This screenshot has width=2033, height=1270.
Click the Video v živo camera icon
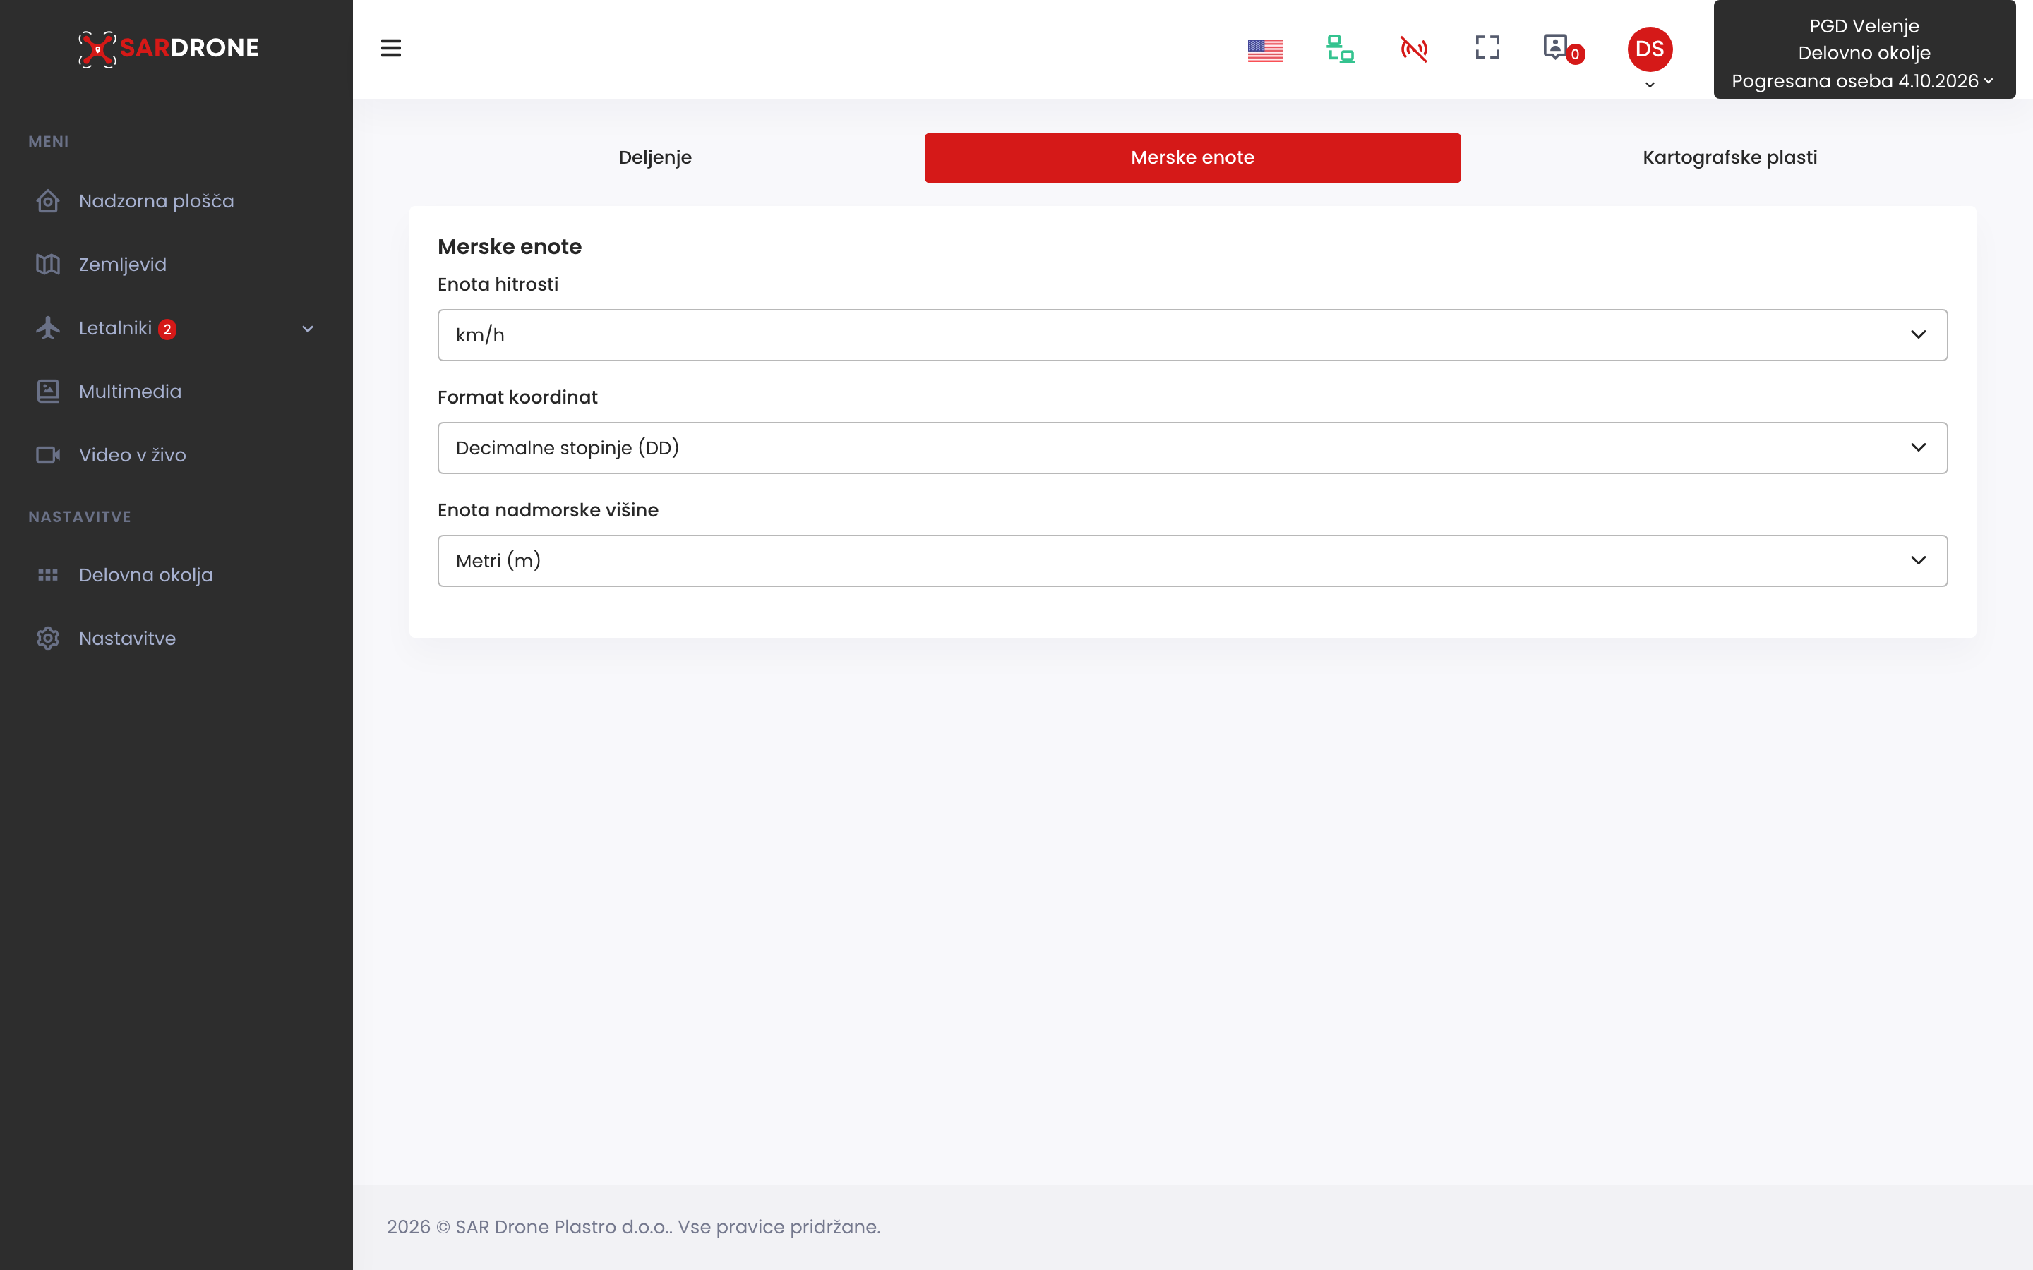click(x=48, y=455)
